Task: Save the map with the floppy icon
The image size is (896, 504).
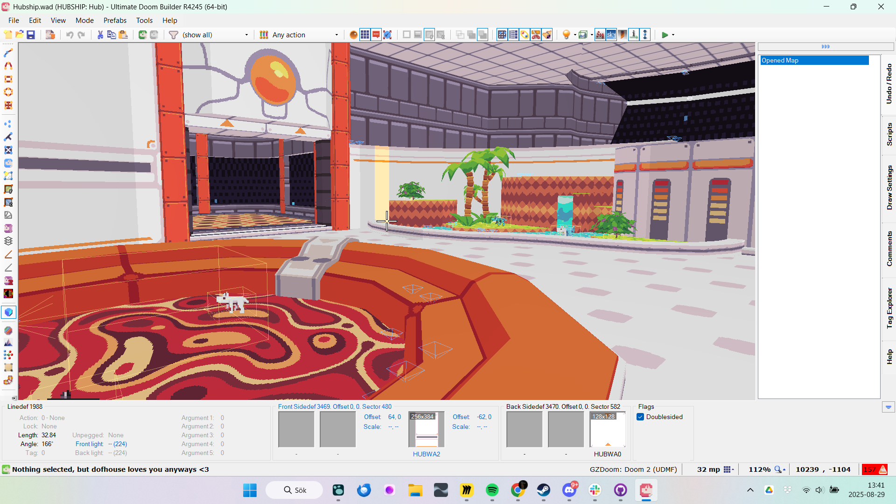Action: pos(31,35)
